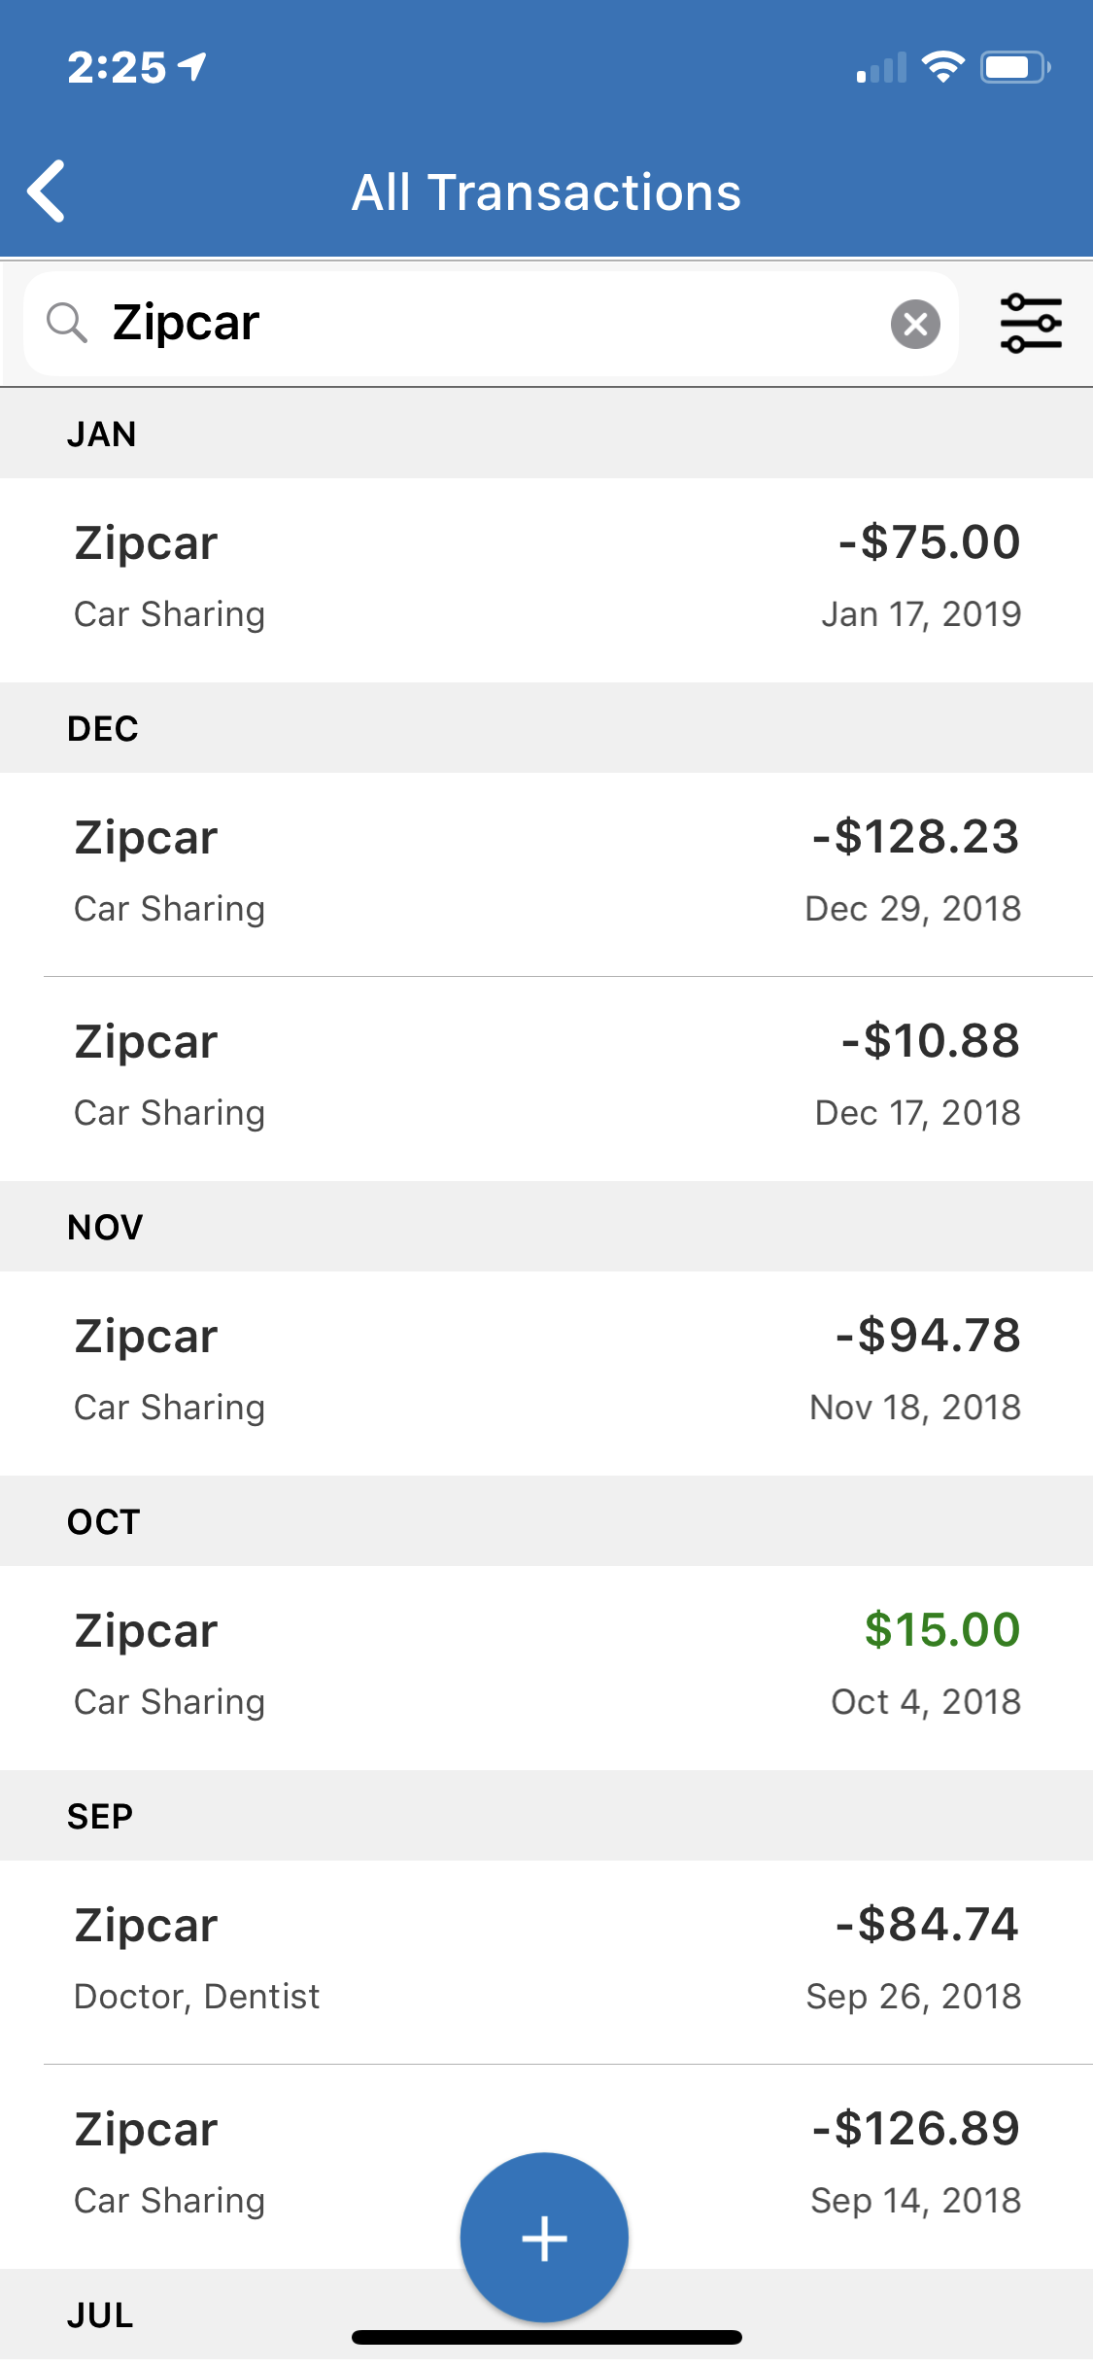Open the Jan 17, 2019 Zipcar transaction

[546, 579]
